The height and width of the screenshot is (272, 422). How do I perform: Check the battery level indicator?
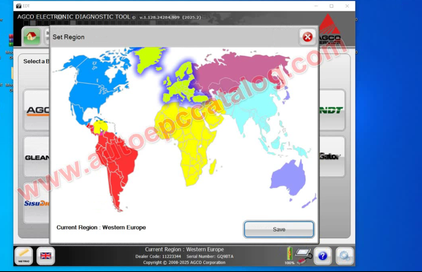289,255
